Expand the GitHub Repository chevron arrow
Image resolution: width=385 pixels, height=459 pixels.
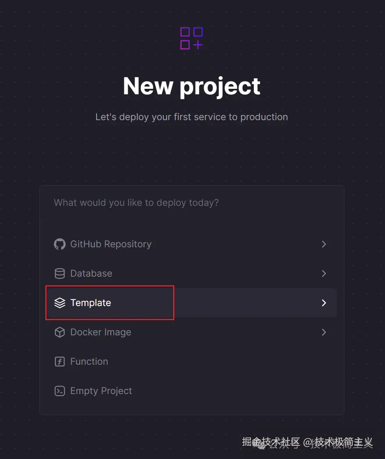(324, 244)
